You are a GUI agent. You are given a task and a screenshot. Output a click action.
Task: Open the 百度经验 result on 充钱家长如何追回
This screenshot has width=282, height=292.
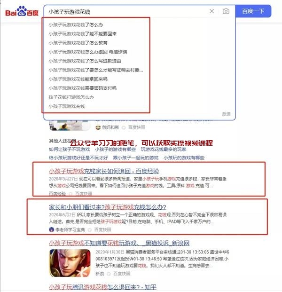coord(104,171)
